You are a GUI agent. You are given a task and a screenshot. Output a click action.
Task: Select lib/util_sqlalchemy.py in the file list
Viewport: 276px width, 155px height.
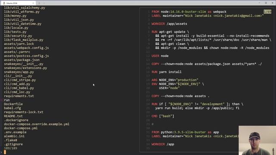(25, 8)
